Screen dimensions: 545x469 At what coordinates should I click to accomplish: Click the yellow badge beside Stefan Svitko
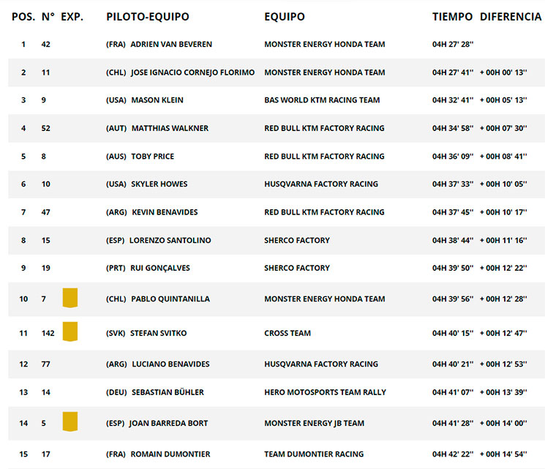70,331
